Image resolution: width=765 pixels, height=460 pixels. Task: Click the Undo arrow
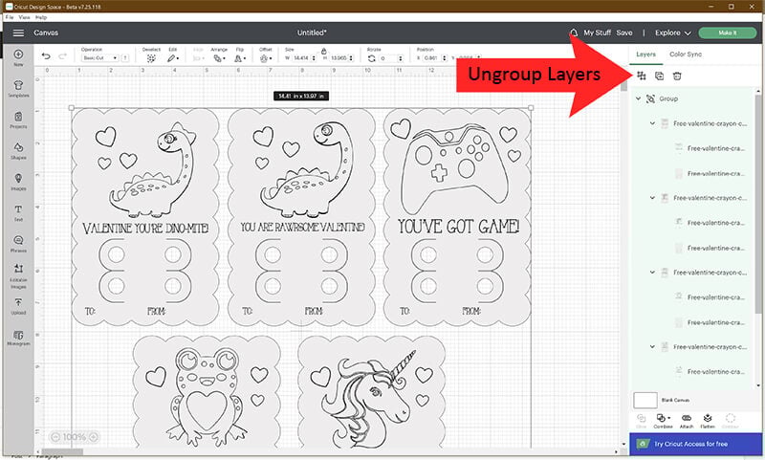(x=46, y=56)
